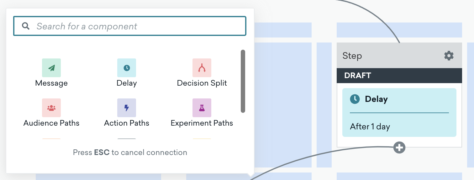Click the magnifying glass search icon

[x=26, y=26]
